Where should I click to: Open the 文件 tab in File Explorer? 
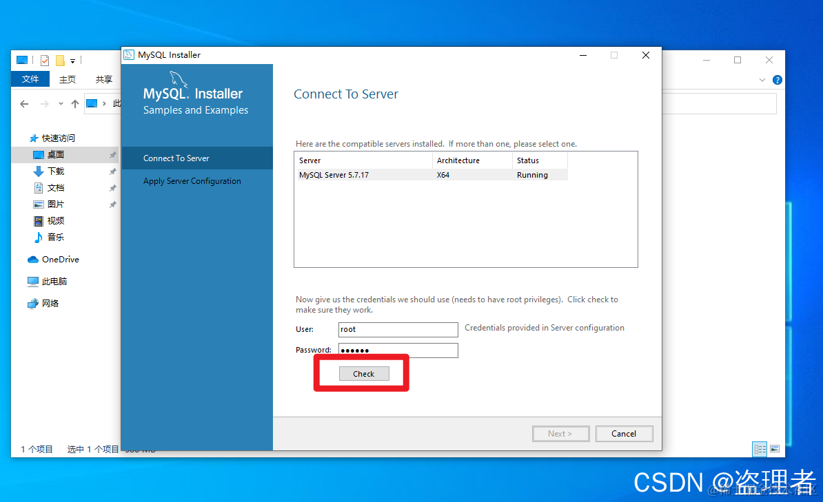[x=30, y=79]
